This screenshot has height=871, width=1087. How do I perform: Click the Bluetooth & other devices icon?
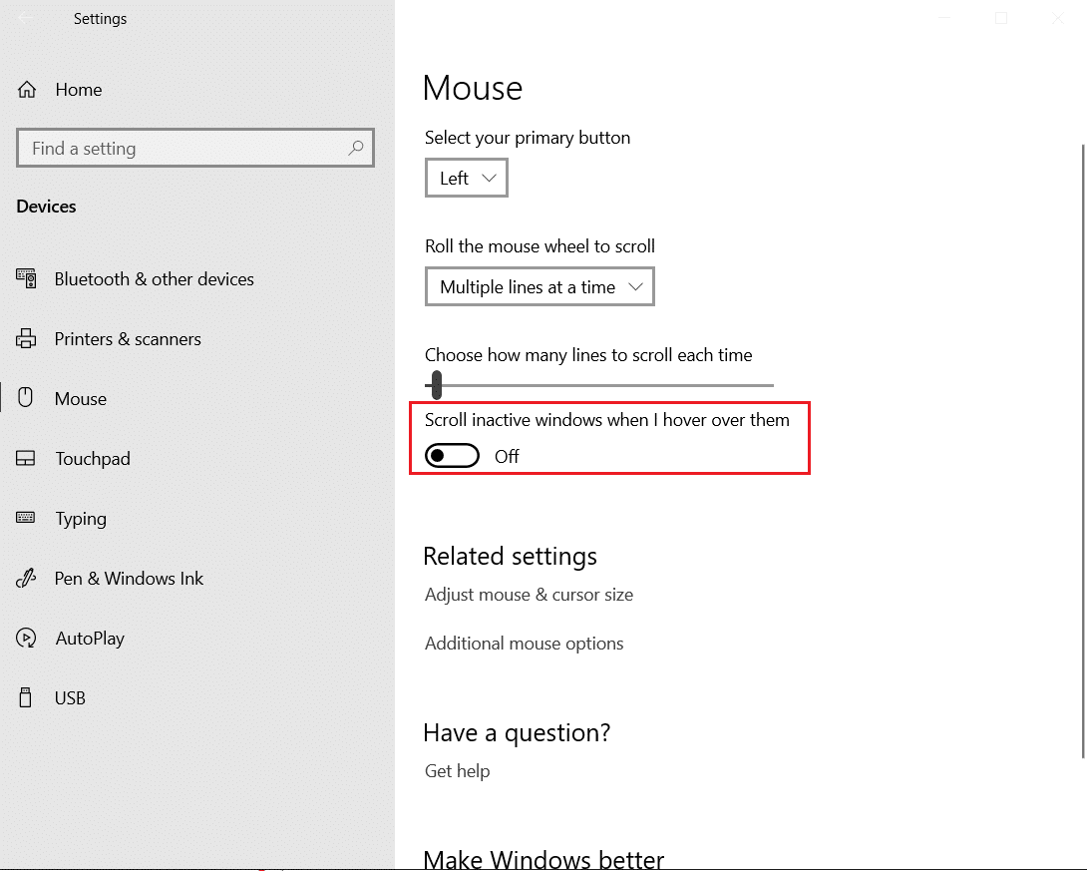click(26, 278)
